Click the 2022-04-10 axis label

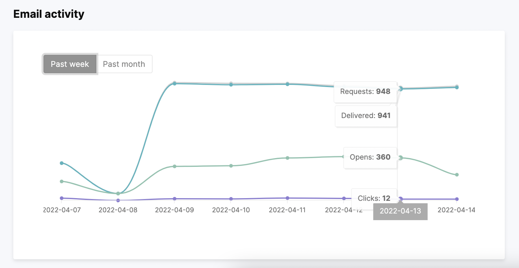pyautogui.click(x=231, y=210)
